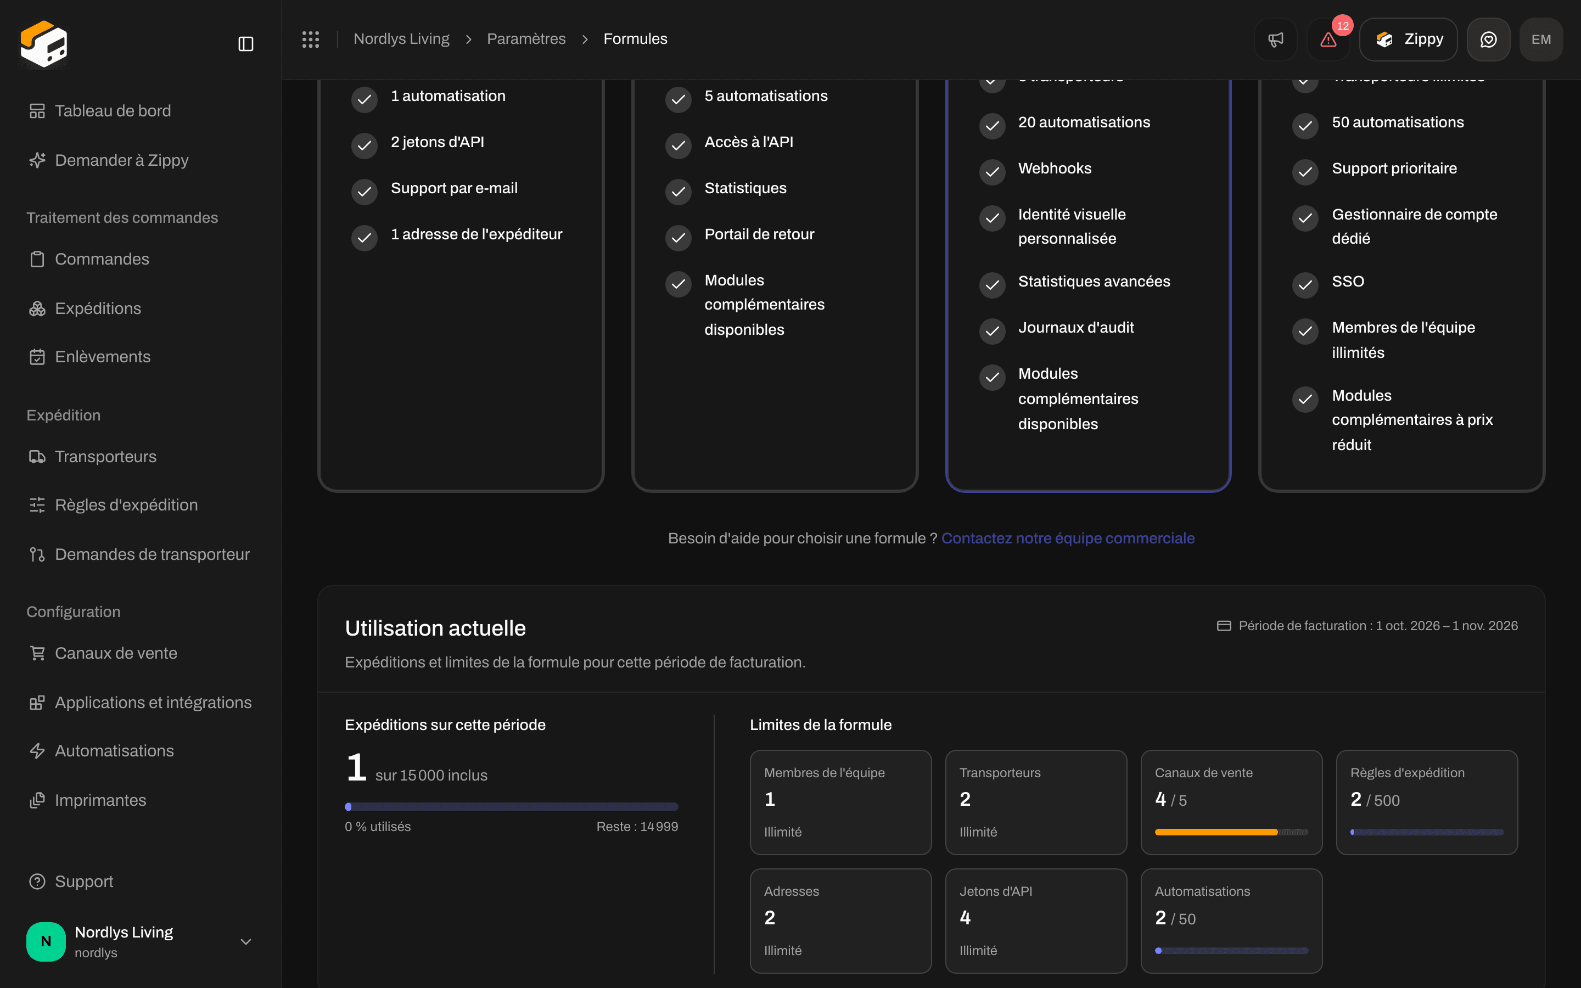This screenshot has width=1581, height=988.
Task: Open alerts with the 12 badge
Action: tap(1328, 39)
